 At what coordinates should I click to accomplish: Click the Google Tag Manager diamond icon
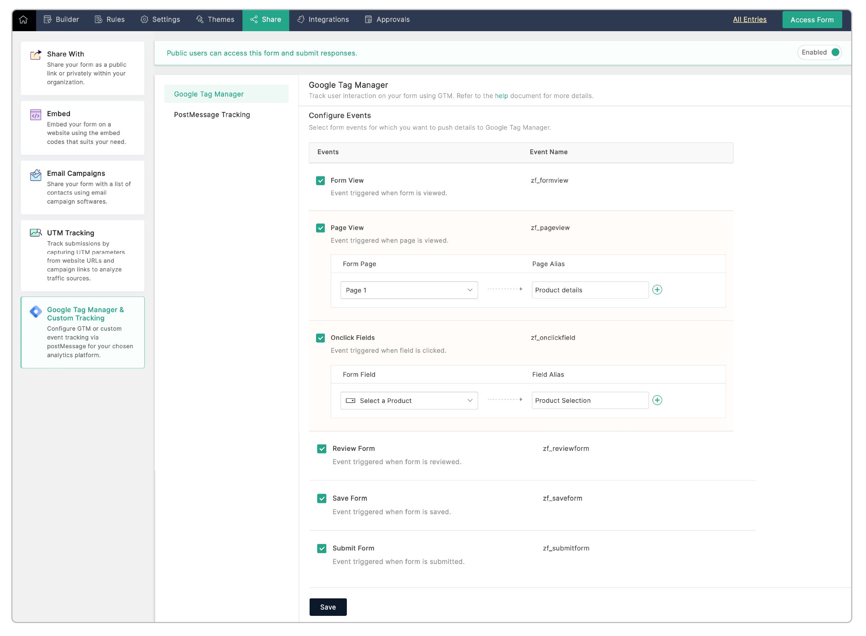[x=36, y=312]
